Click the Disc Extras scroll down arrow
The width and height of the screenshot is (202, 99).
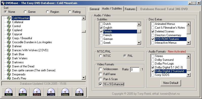(x=188, y=43)
